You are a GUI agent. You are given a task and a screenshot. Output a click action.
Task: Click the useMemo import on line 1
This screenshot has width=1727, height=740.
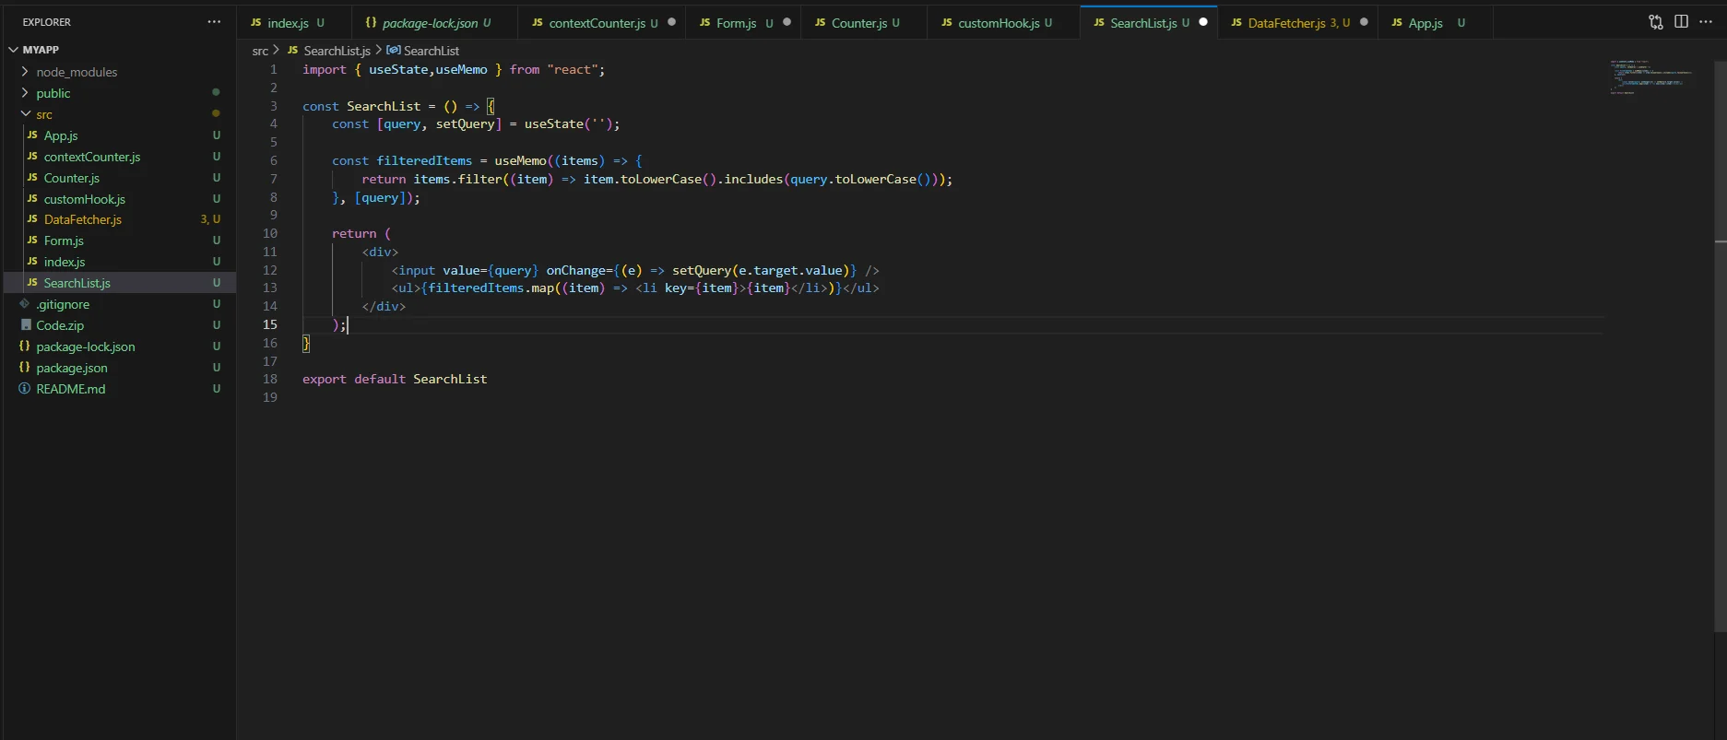point(461,69)
